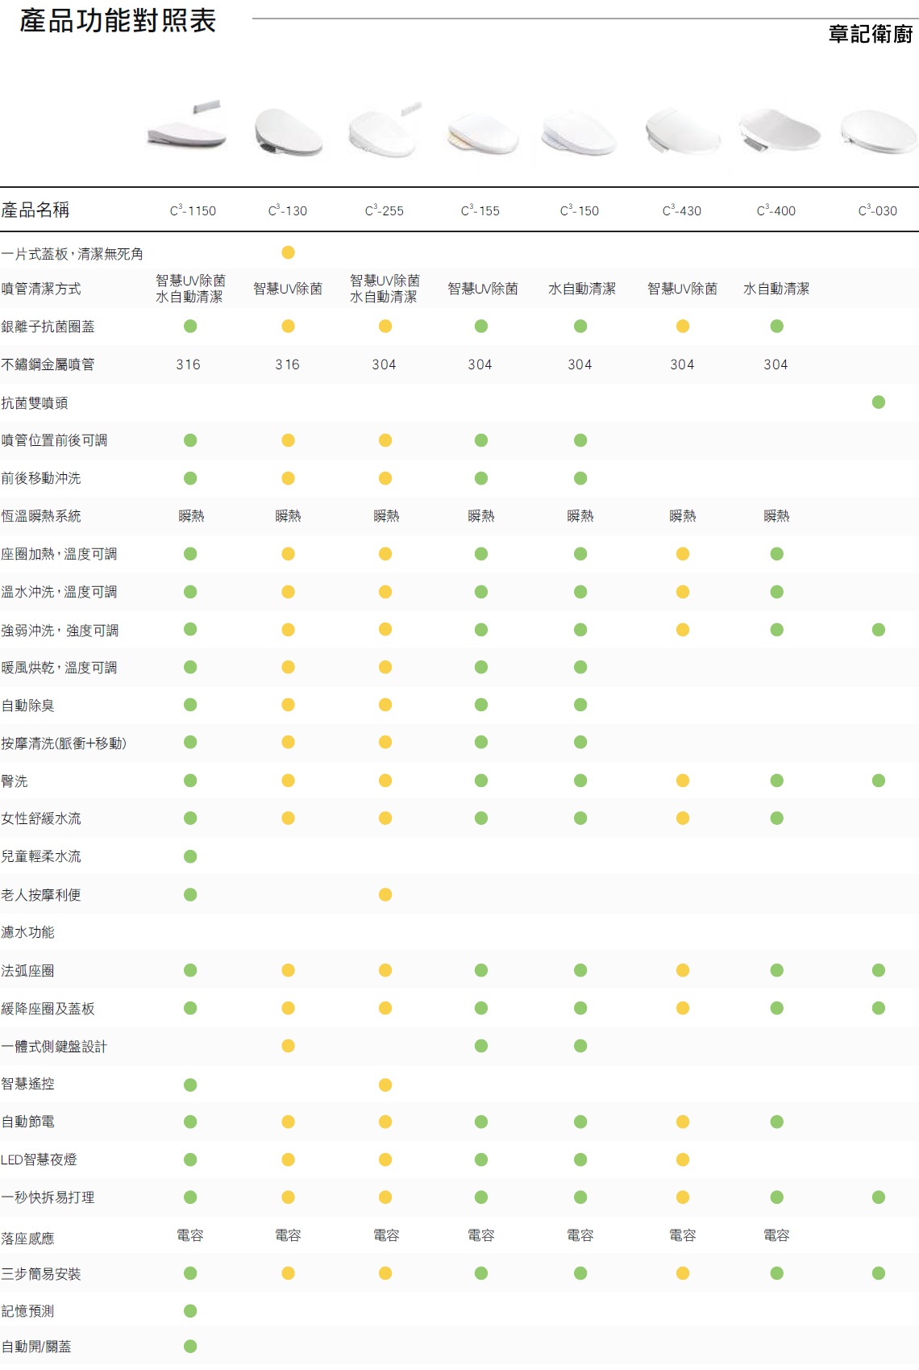Click the C³-030 dot in 緩降座圈及蓋板 row
The image size is (919, 1370).
[x=879, y=1008]
